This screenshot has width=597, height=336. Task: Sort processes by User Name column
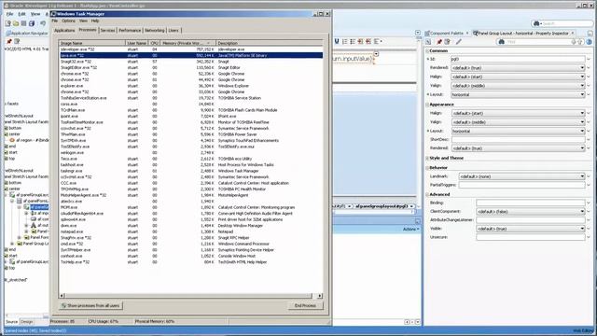(x=137, y=43)
